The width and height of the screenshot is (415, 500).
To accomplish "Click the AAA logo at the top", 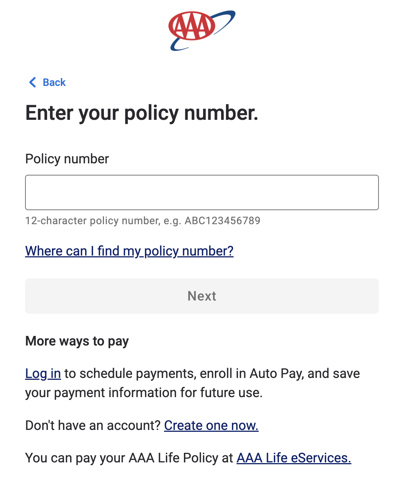I will [x=202, y=31].
